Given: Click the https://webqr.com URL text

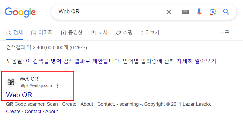Looking at the screenshot, I should point(36,85).
